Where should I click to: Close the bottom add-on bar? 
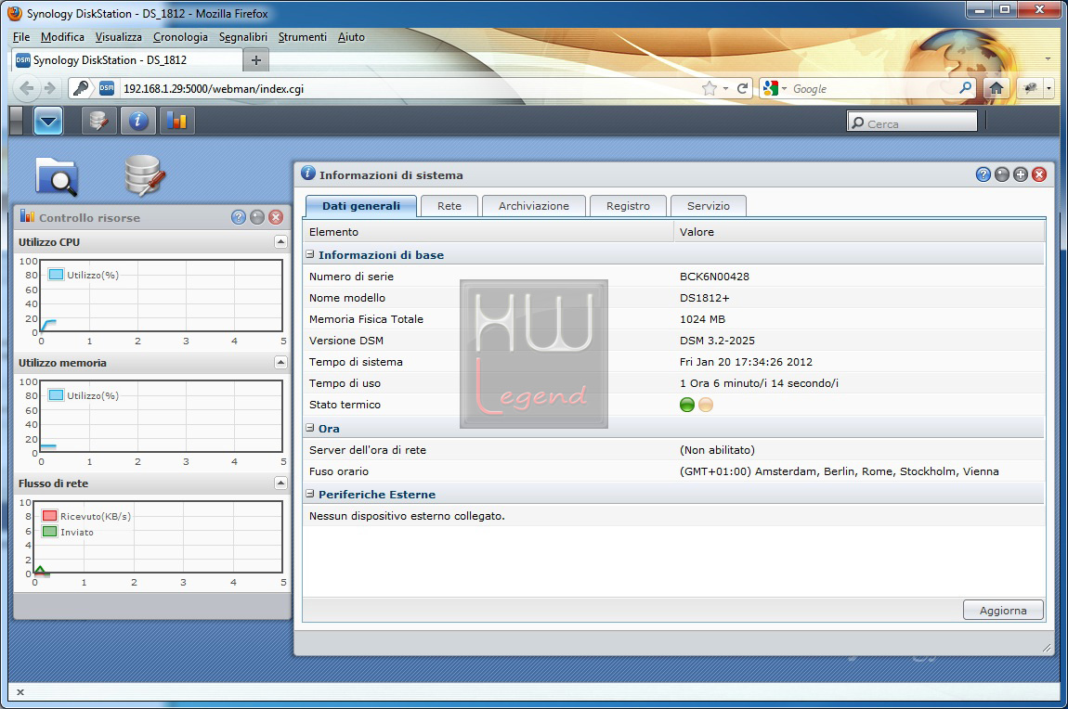20,692
